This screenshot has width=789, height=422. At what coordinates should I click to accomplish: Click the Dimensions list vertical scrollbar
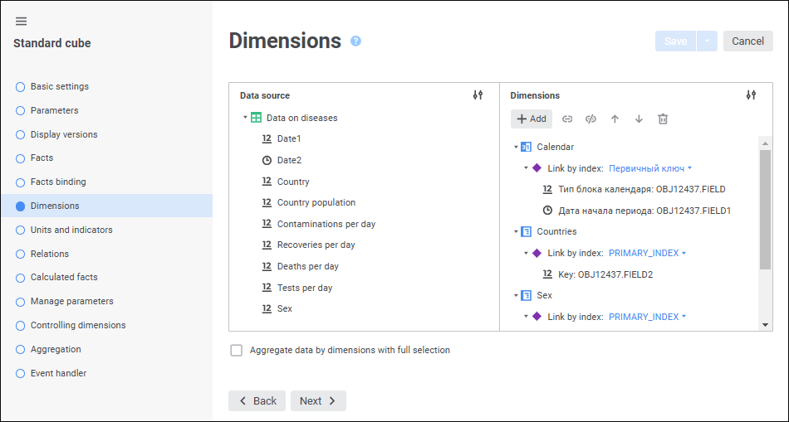pos(765,207)
